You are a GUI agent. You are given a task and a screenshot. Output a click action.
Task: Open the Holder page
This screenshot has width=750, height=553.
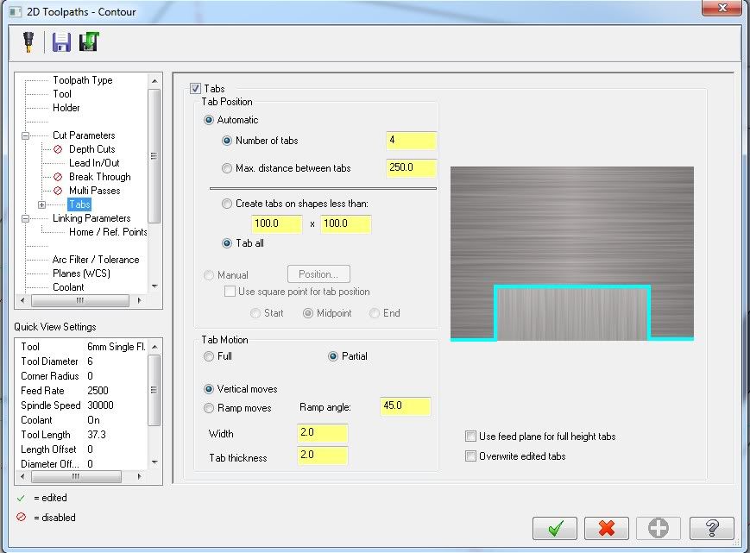coord(66,108)
